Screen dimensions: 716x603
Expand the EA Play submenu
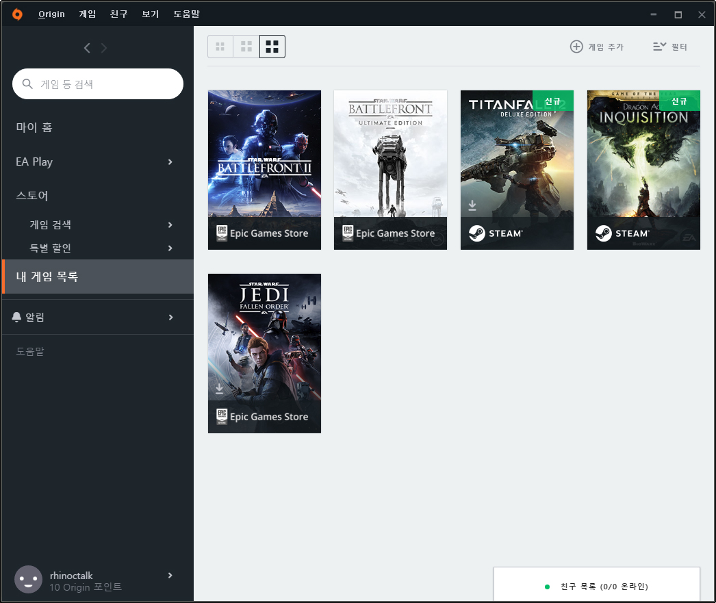[170, 162]
